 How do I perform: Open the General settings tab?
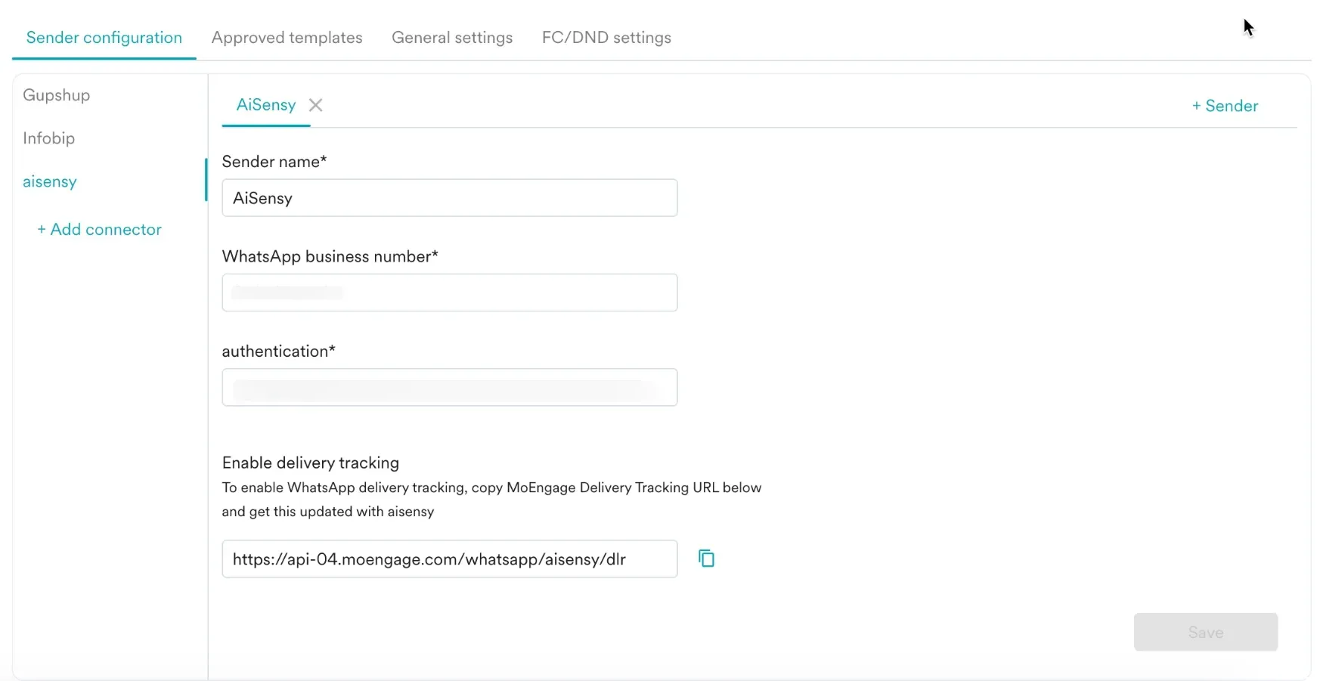coord(451,37)
